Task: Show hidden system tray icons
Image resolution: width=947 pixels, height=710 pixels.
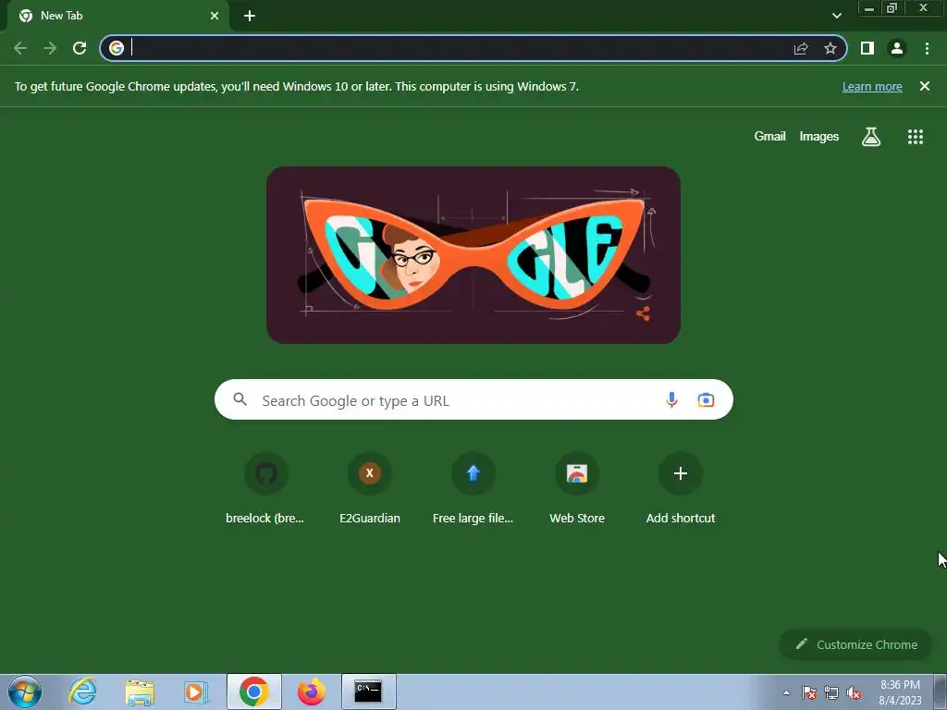Action: pyautogui.click(x=786, y=692)
